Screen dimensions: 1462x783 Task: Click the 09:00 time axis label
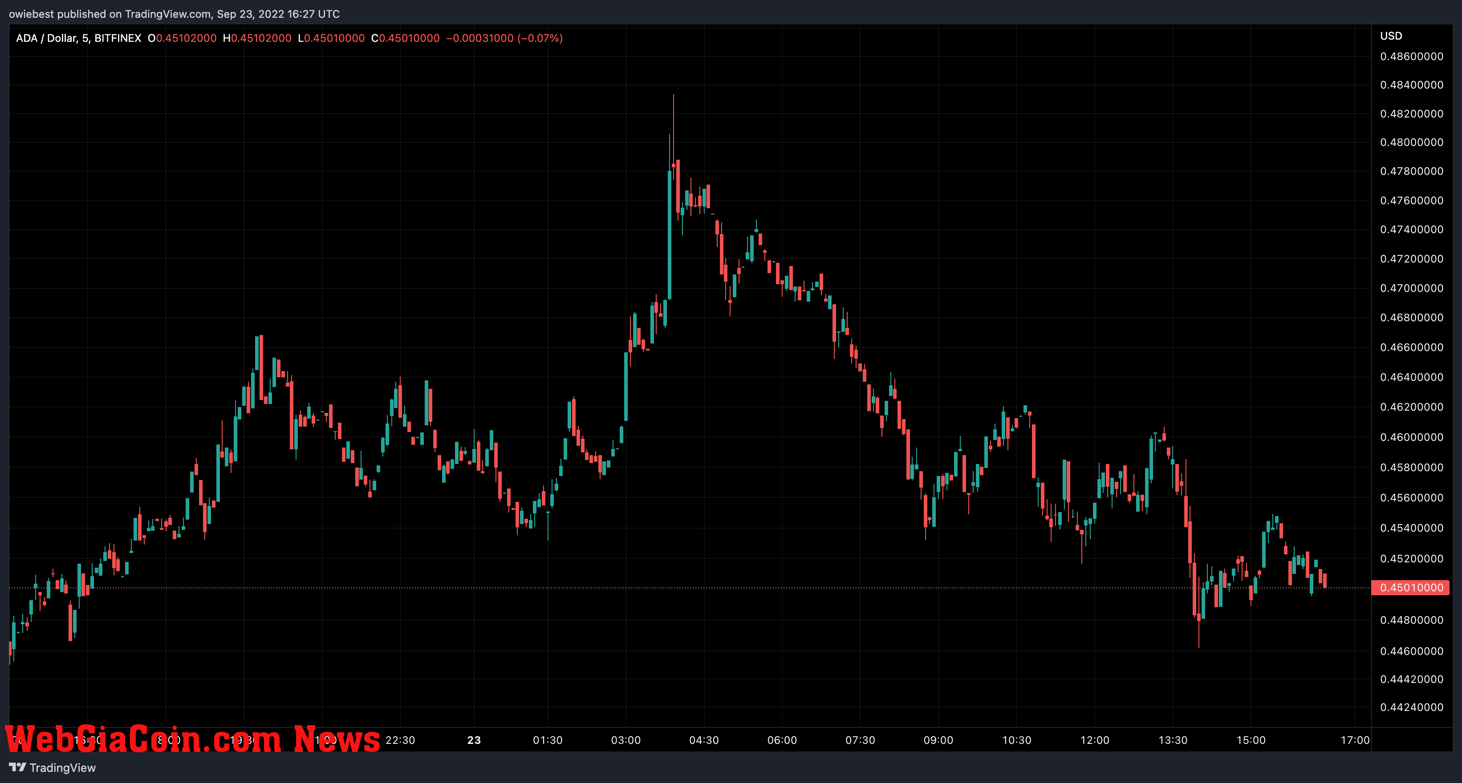tap(938, 740)
